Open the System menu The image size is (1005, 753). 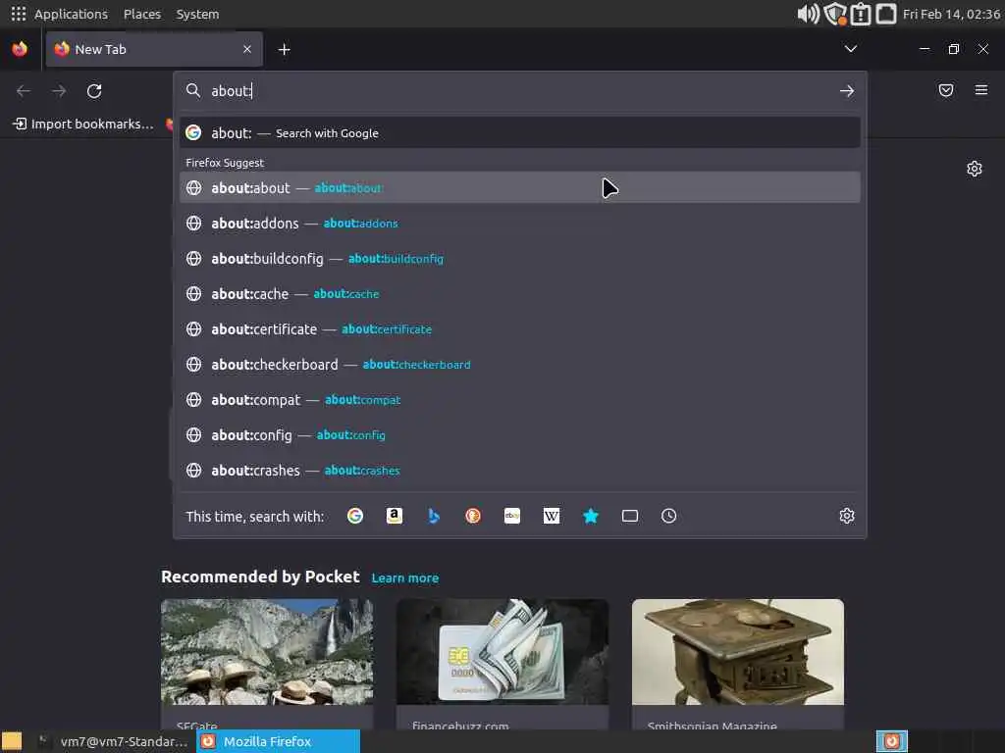tap(197, 14)
